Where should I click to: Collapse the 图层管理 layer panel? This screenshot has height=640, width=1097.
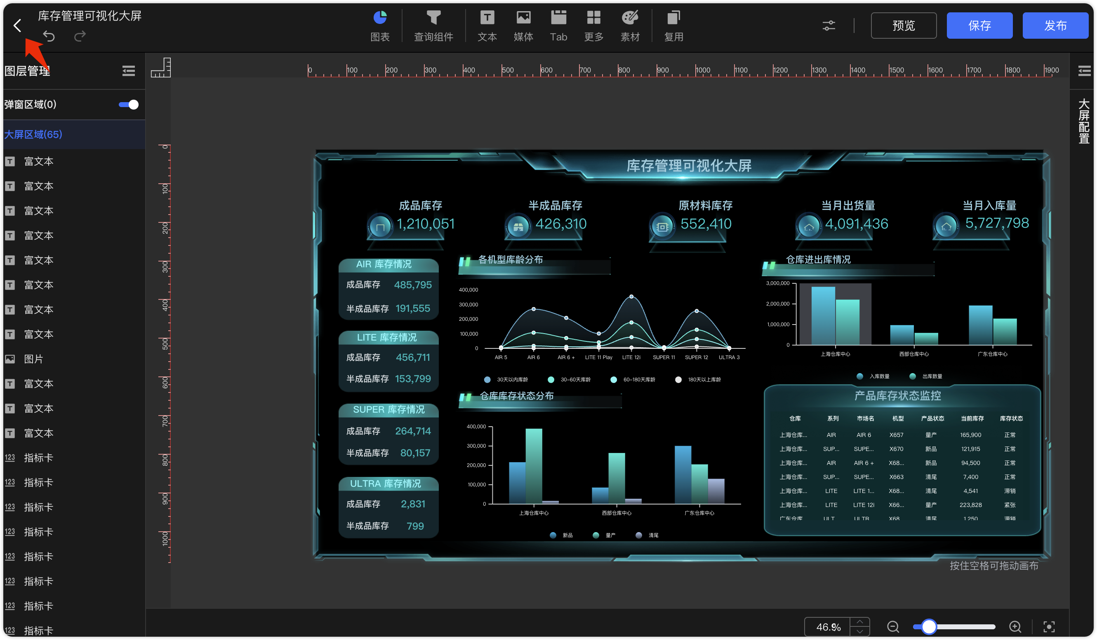coord(128,70)
